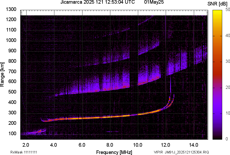Image resolution: width=230 pixels, height=155 pixels.
Task: Click the date label "01May25"
Action: coord(154,2)
